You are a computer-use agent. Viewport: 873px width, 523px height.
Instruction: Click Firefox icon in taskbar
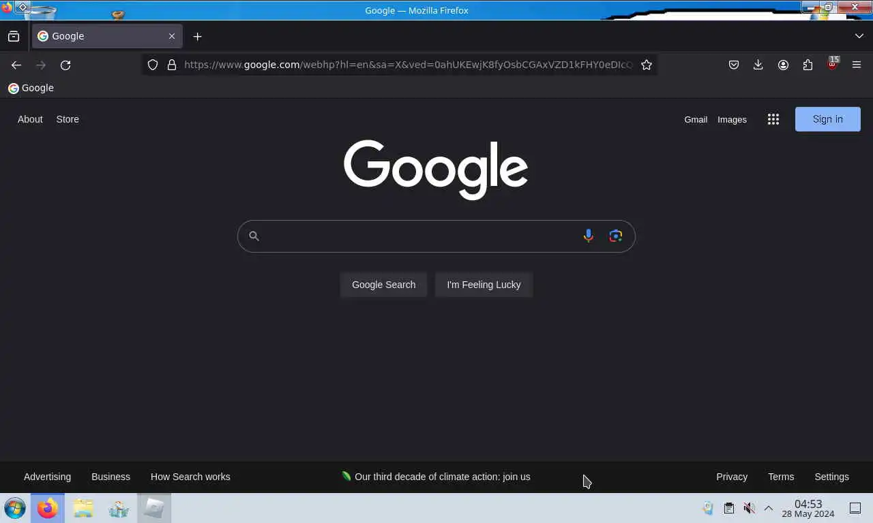pyautogui.click(x=48, y=508)
